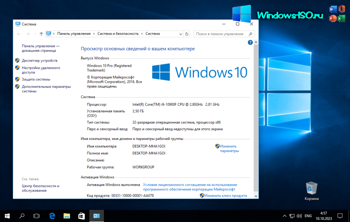Select computer name 'DESKTOP-MHA1GOI' value
The image size is (350, 222).
(149, 146)
